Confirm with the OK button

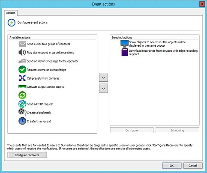click(172, 166)
